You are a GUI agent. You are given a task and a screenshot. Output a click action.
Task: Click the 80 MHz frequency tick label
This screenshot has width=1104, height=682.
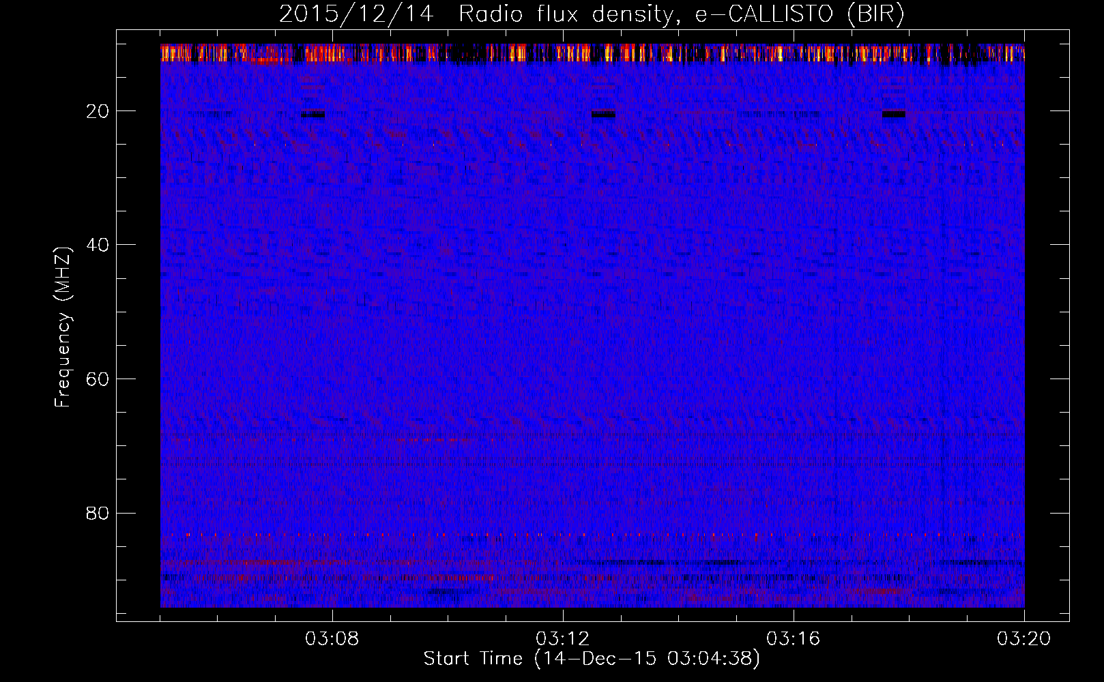98,513
